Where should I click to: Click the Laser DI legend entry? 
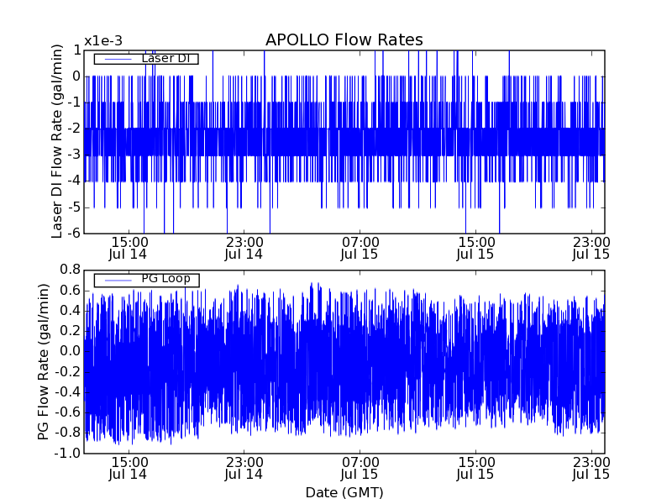pos(146,58)
